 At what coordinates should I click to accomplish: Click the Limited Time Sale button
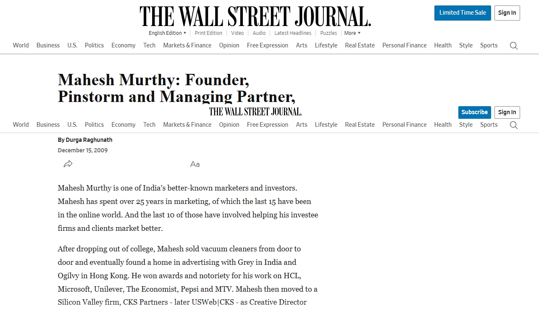pos(463,13)
